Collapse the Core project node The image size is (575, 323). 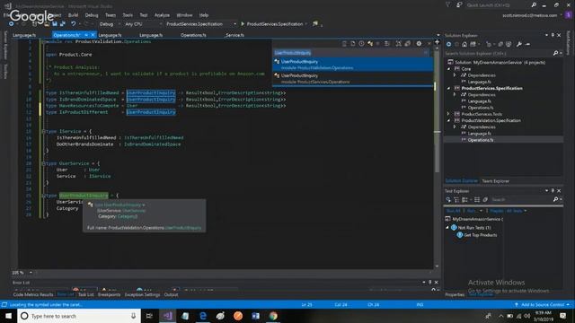pyautogui.click(x=449, y=69)
